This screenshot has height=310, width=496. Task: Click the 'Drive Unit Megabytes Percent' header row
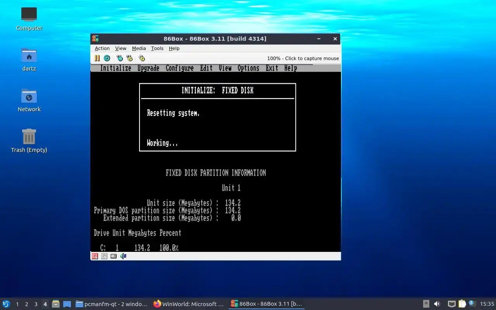click(x=138, y=233)
